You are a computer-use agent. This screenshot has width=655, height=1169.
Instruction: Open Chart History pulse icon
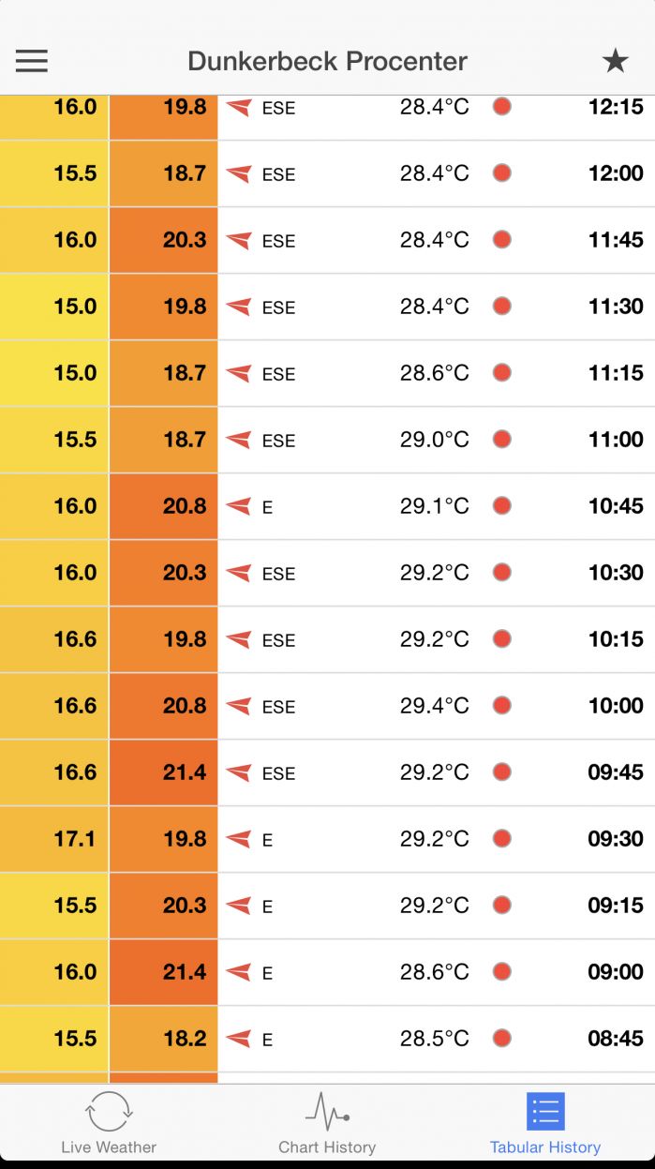(327, 1112)
